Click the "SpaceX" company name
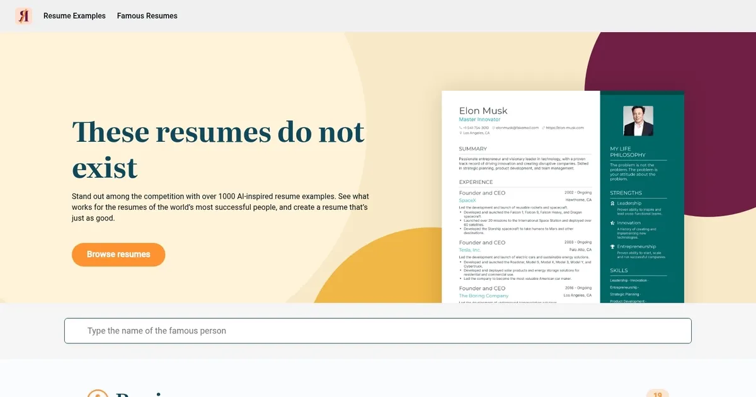756x397 pixels. point(467,200)
